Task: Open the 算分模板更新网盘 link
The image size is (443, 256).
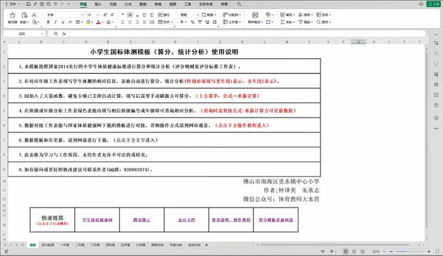Action: 275,220
